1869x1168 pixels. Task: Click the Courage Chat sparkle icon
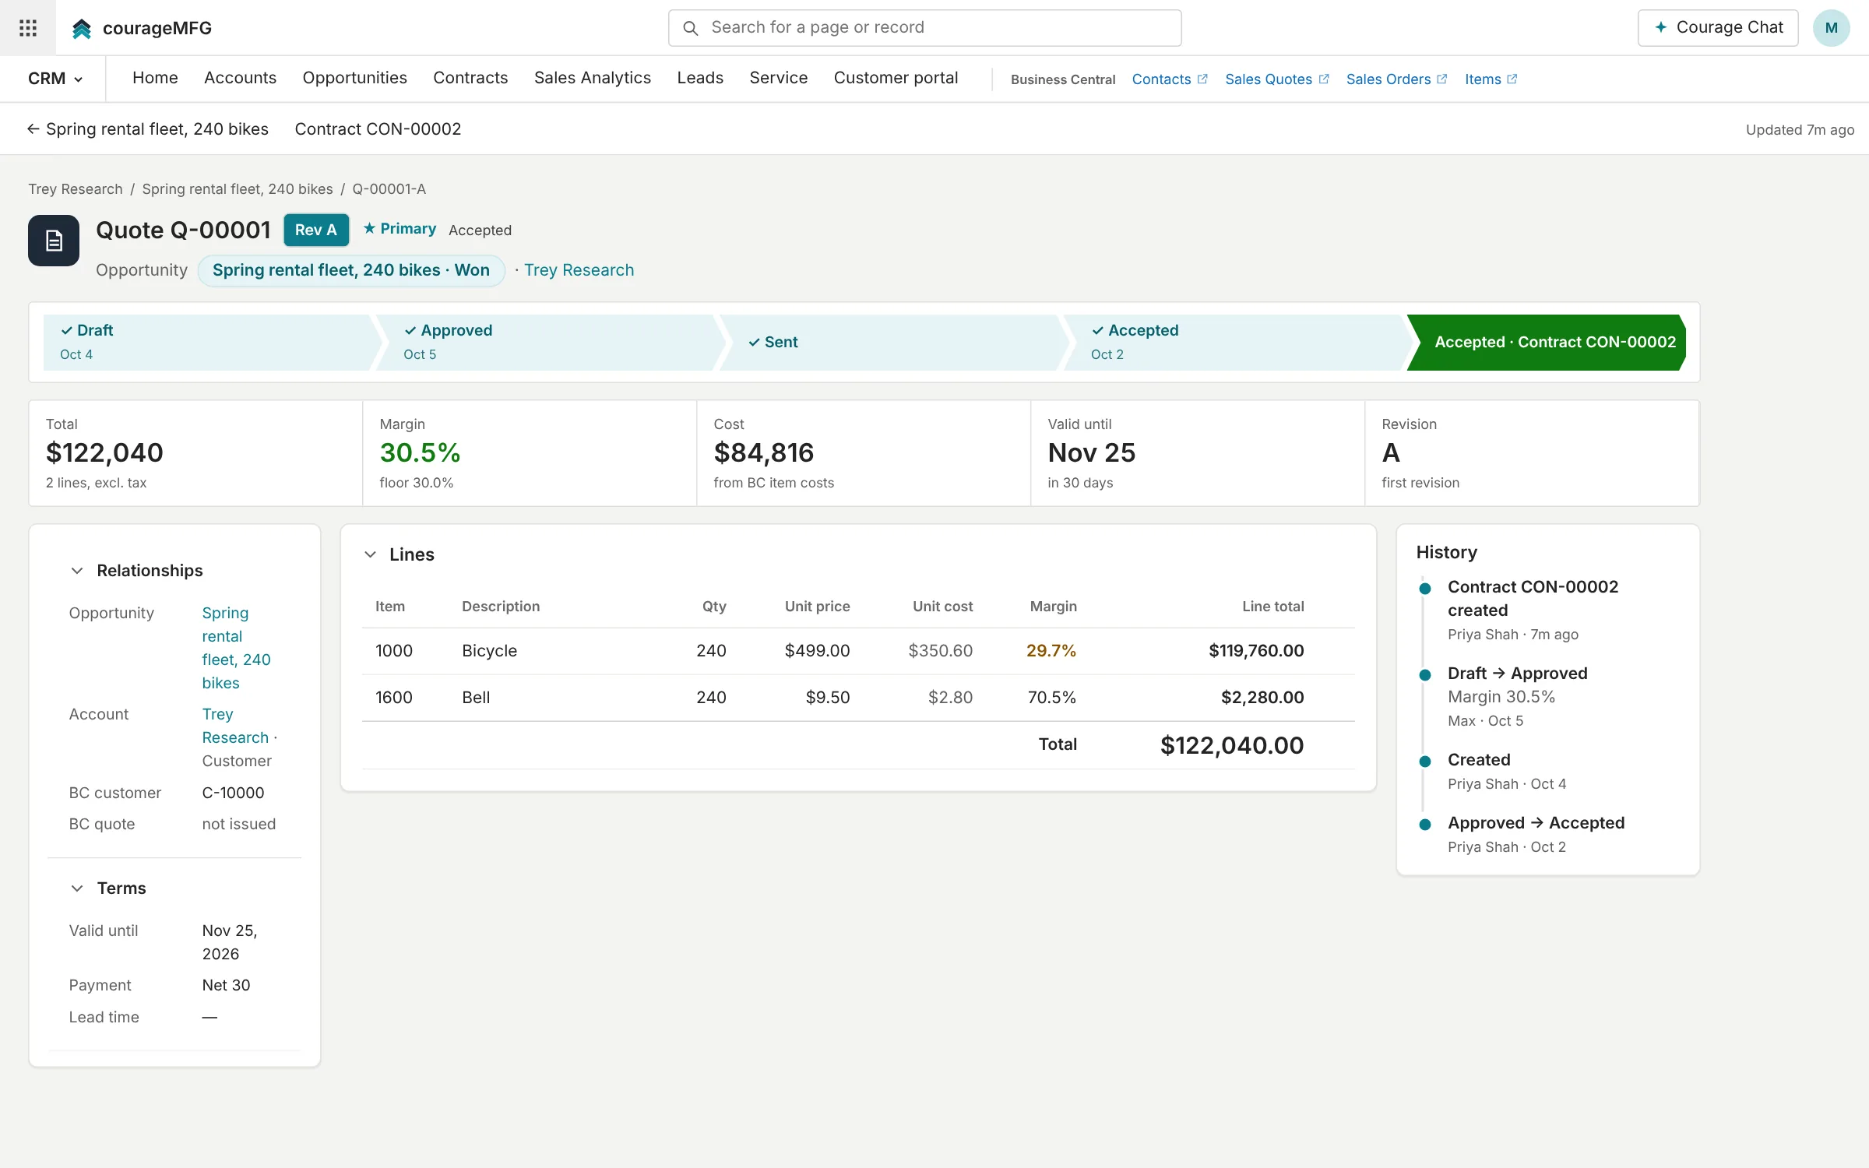1661,27
